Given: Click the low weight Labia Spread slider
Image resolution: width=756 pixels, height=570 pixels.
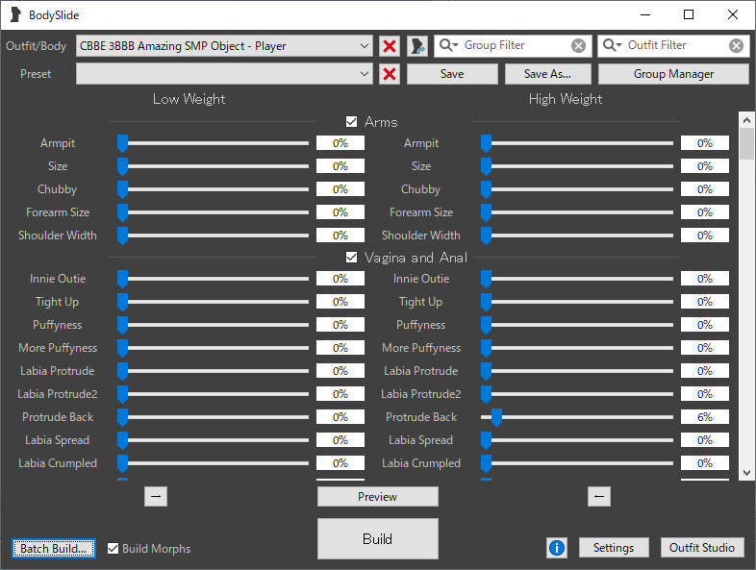Looking at the screenshot, I should (x=214, y=440).
